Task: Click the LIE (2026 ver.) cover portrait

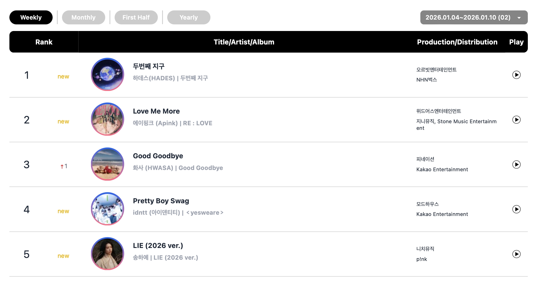Action: click(107, 254)
